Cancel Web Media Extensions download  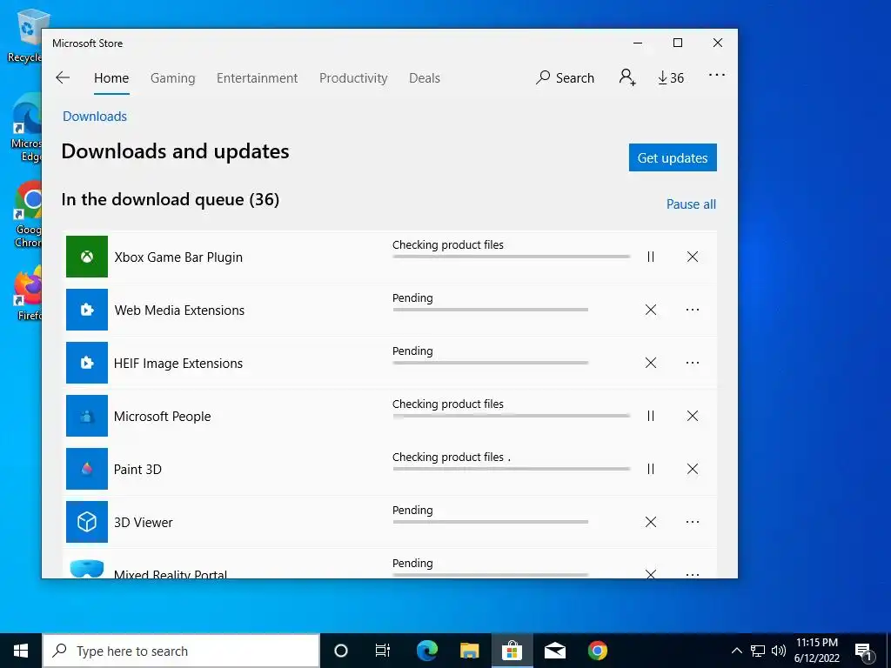click(651, 310)
